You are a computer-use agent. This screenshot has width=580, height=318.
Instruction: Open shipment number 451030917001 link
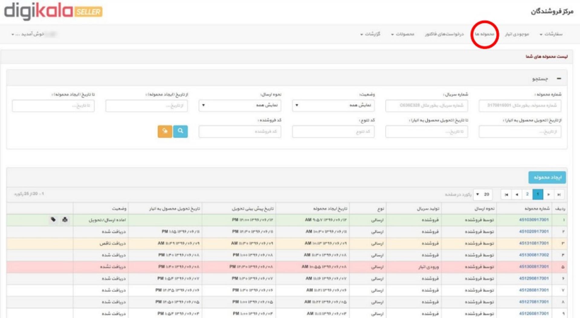(x=534, y=220)
